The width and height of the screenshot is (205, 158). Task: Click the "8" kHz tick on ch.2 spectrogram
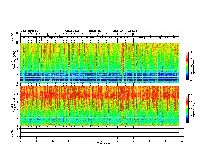[18, 94]
